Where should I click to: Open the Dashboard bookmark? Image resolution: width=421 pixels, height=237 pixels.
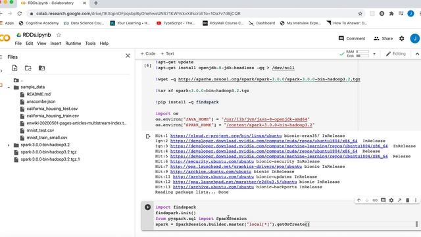pos(262,23)
